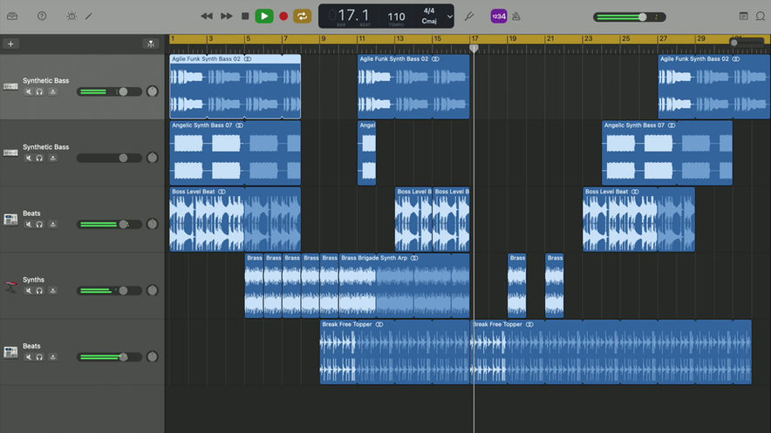
Task: Select first Synthetic Bass track keyboard icon
Action: [x=10, y=86]
